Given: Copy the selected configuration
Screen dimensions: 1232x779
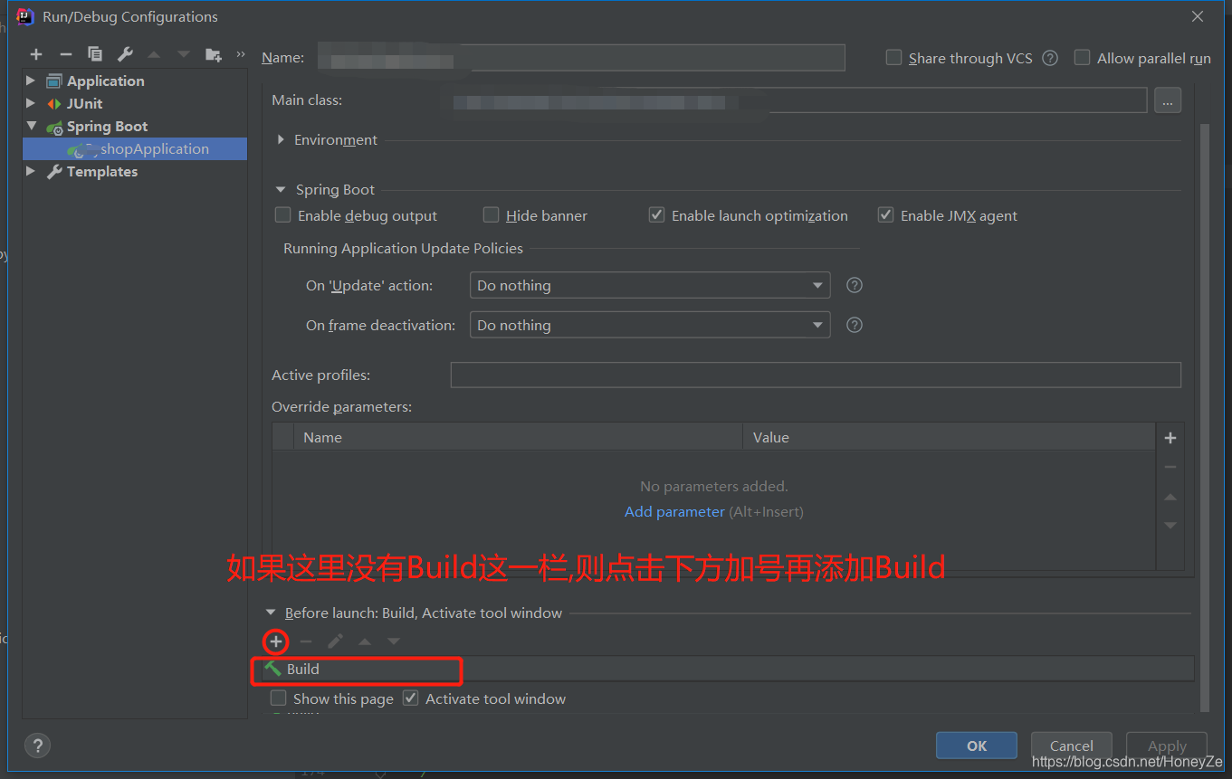Looking at the screenshot, I should 95,54.
